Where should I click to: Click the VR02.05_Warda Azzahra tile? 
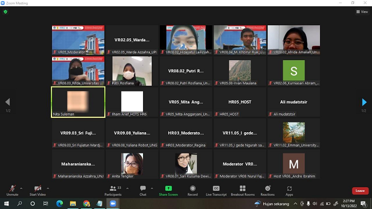point(132,40)
